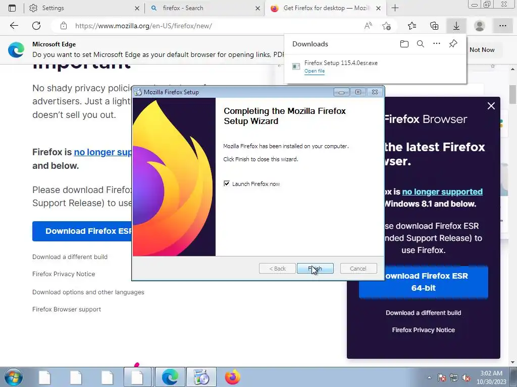This screenshot has width=517, height=387.
Task: Open Firefox Privacy Notice in popup
Action: coord(424,330)
